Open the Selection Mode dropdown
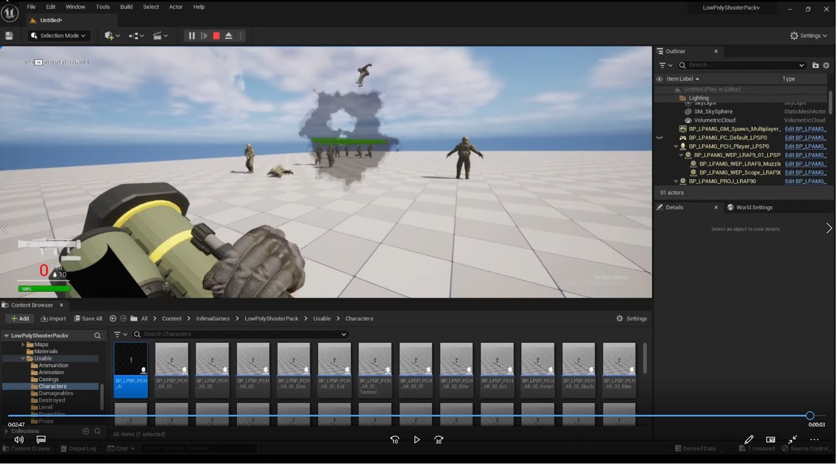Image resolution: width=838 pixels, height=471 pixels. coord(58,36)
